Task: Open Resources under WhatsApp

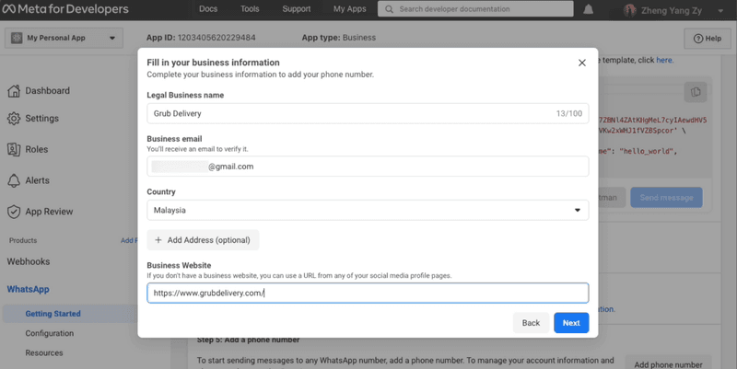Action: 44,353
